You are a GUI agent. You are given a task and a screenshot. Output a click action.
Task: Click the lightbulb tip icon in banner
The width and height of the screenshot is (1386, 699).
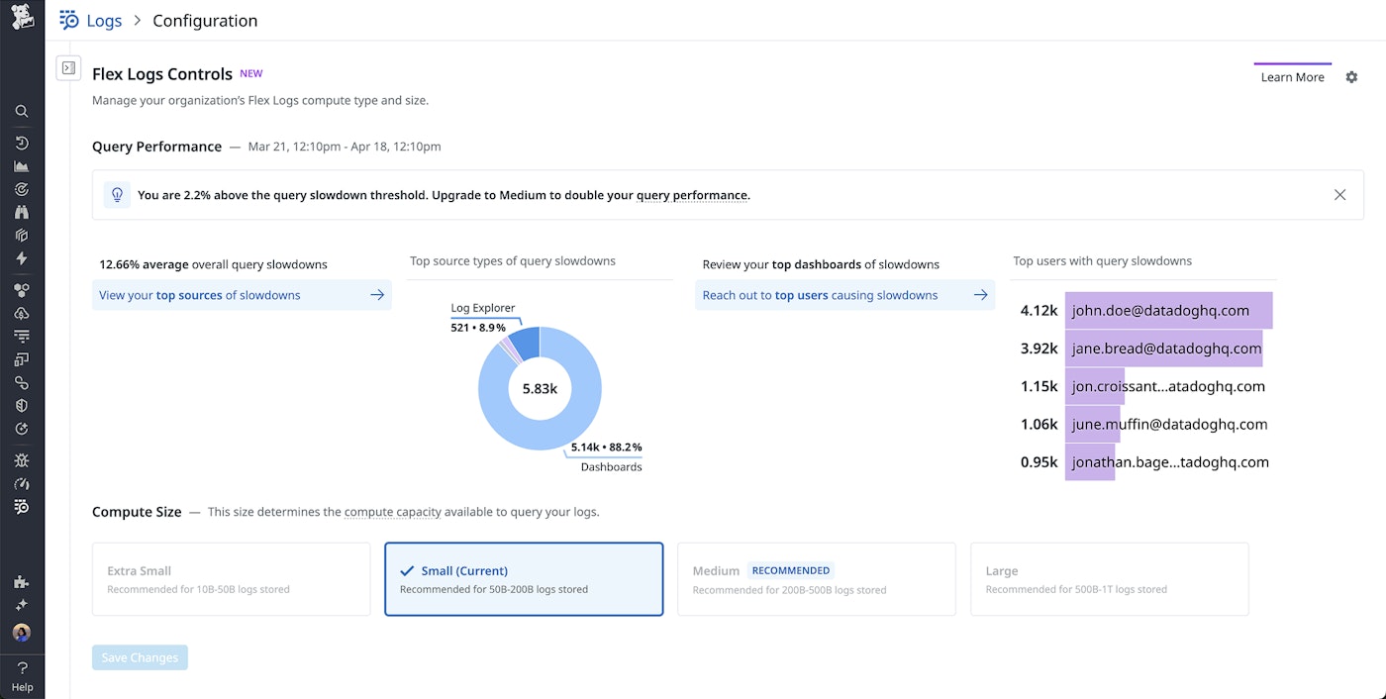click(117, 195)
